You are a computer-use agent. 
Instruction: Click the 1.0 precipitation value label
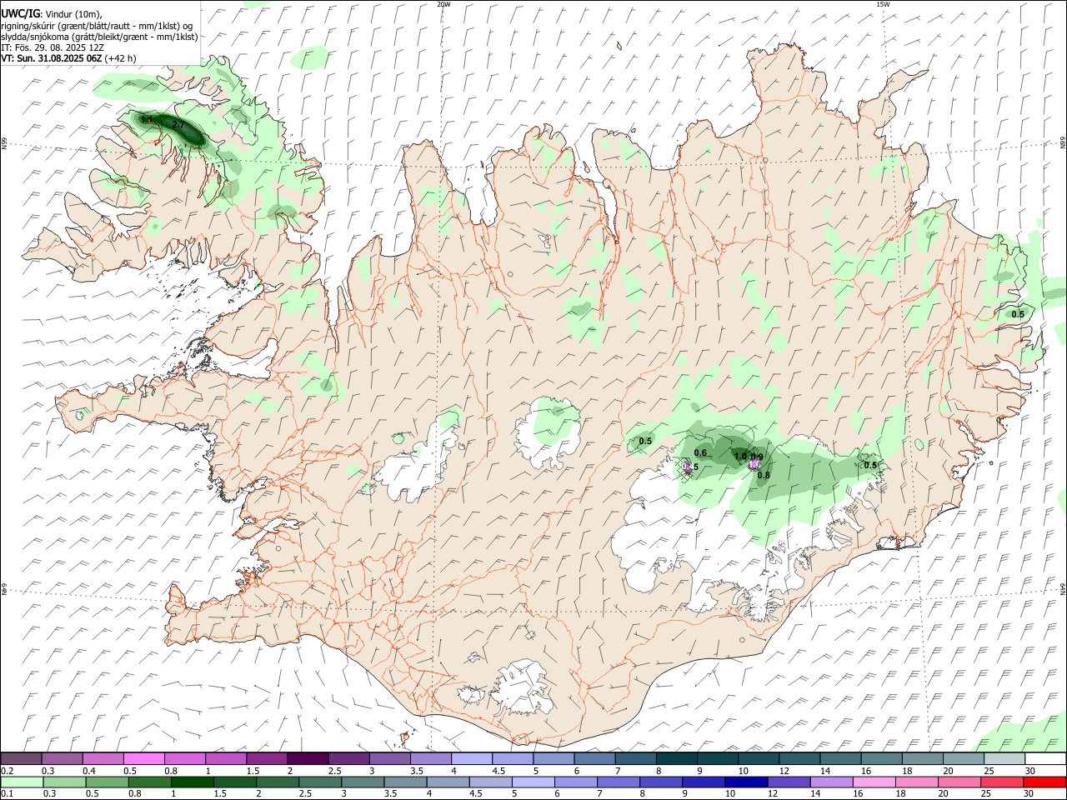(x=740, y=456)
